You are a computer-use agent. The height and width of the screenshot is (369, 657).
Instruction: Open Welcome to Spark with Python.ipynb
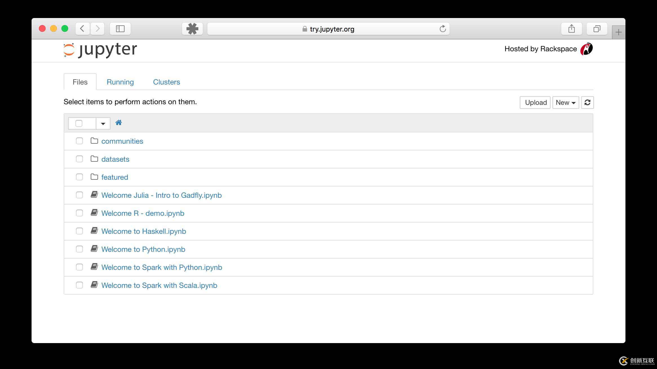tap(162, 267)
